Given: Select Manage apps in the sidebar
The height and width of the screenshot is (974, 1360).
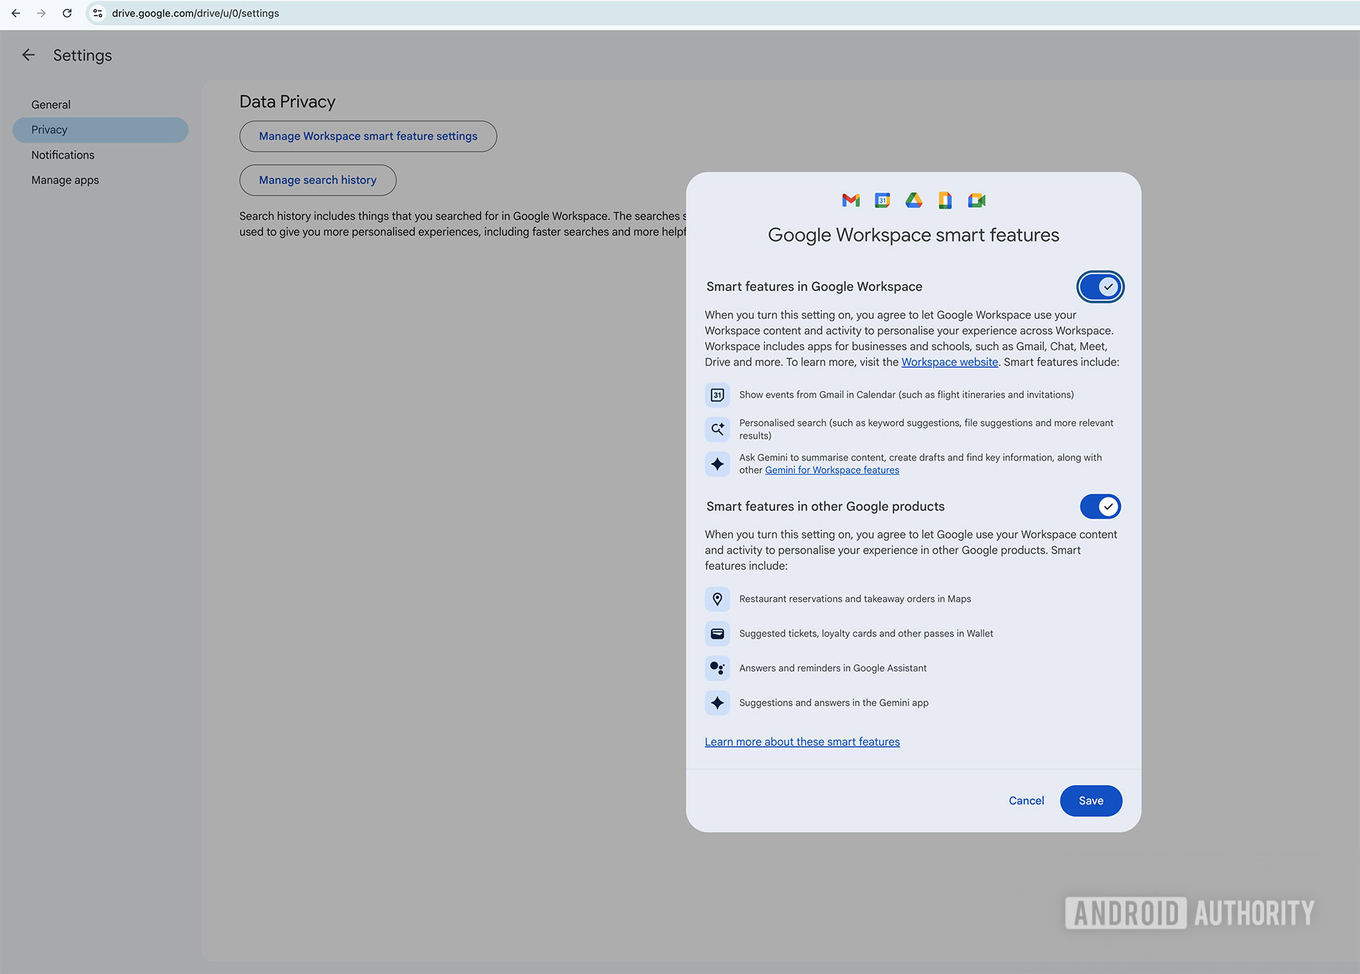Looking at the screenshot, I should click(65, 180).
